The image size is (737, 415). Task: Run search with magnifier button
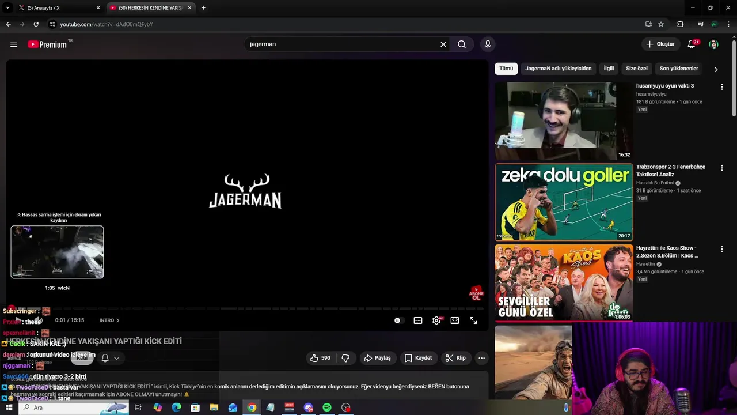[x=462, y=44]
